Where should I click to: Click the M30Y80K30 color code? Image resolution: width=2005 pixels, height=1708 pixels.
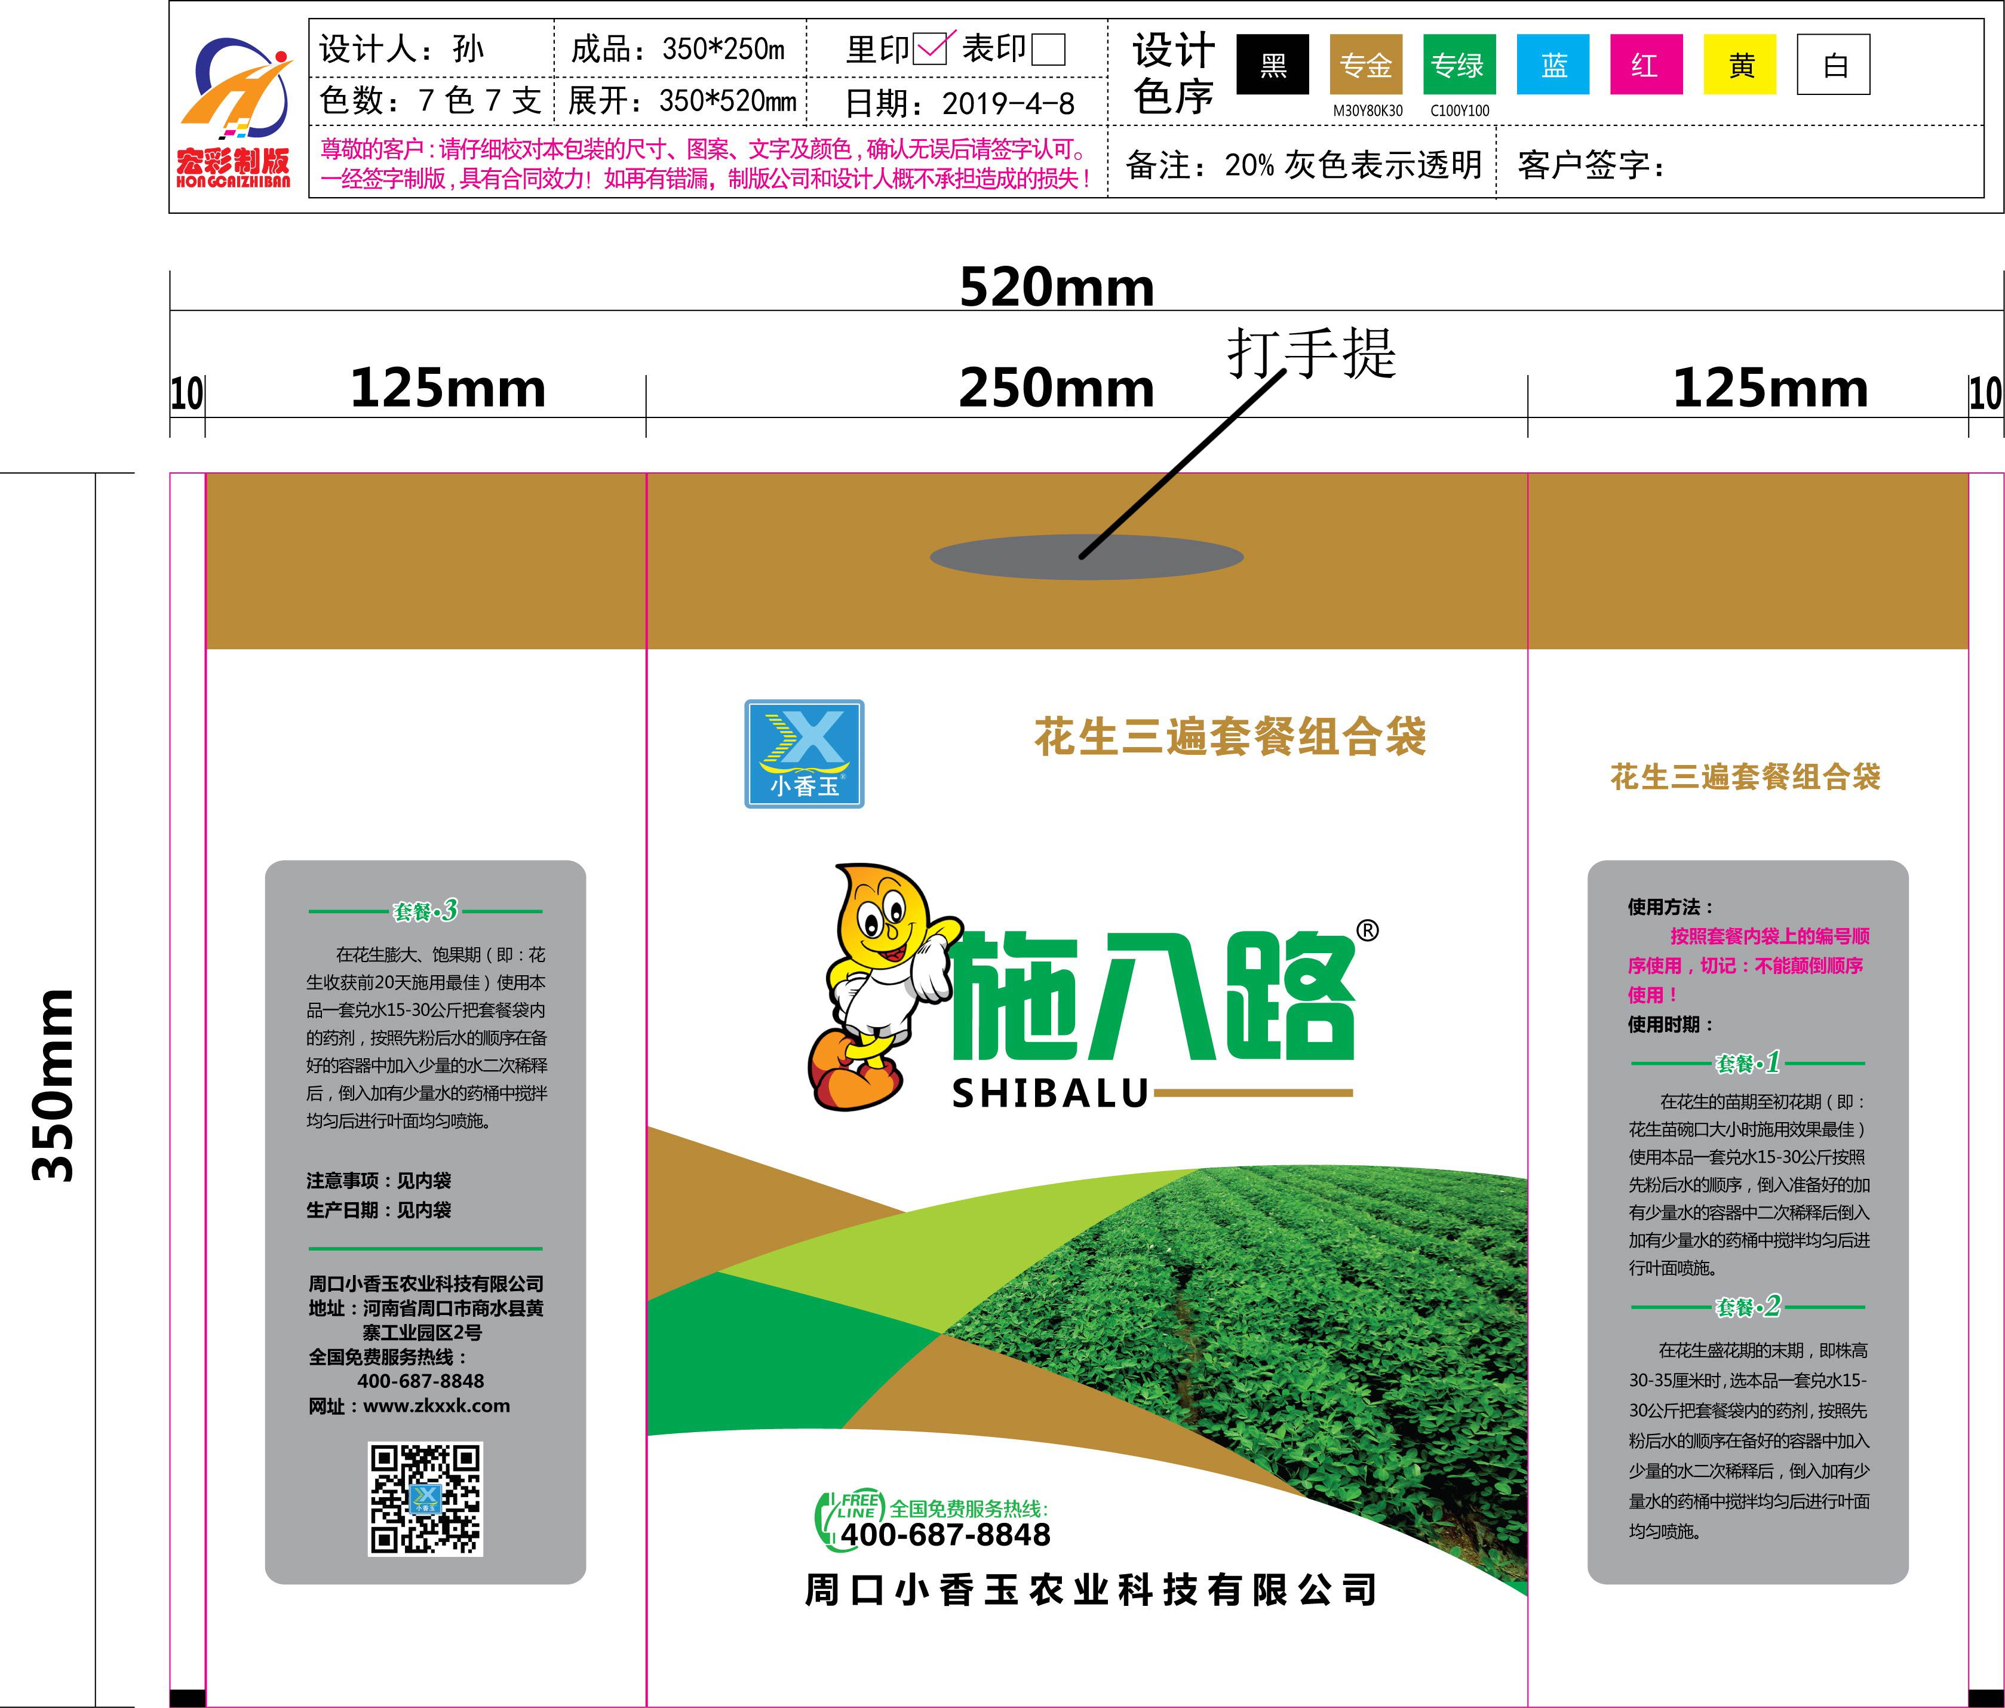[1367, 110]
